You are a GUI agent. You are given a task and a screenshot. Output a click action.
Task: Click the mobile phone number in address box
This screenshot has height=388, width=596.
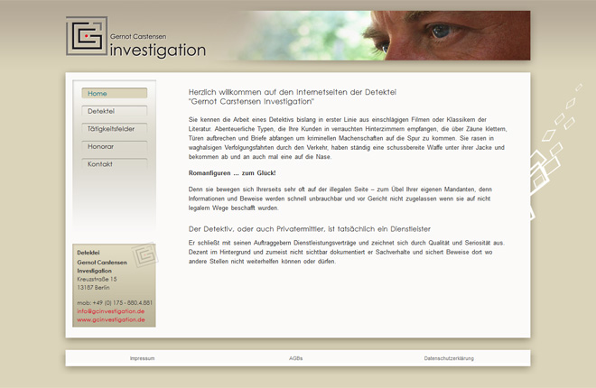click(115, 302)
